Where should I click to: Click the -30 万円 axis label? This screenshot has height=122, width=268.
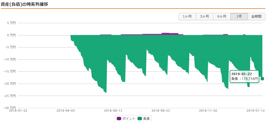click(10, 108)
